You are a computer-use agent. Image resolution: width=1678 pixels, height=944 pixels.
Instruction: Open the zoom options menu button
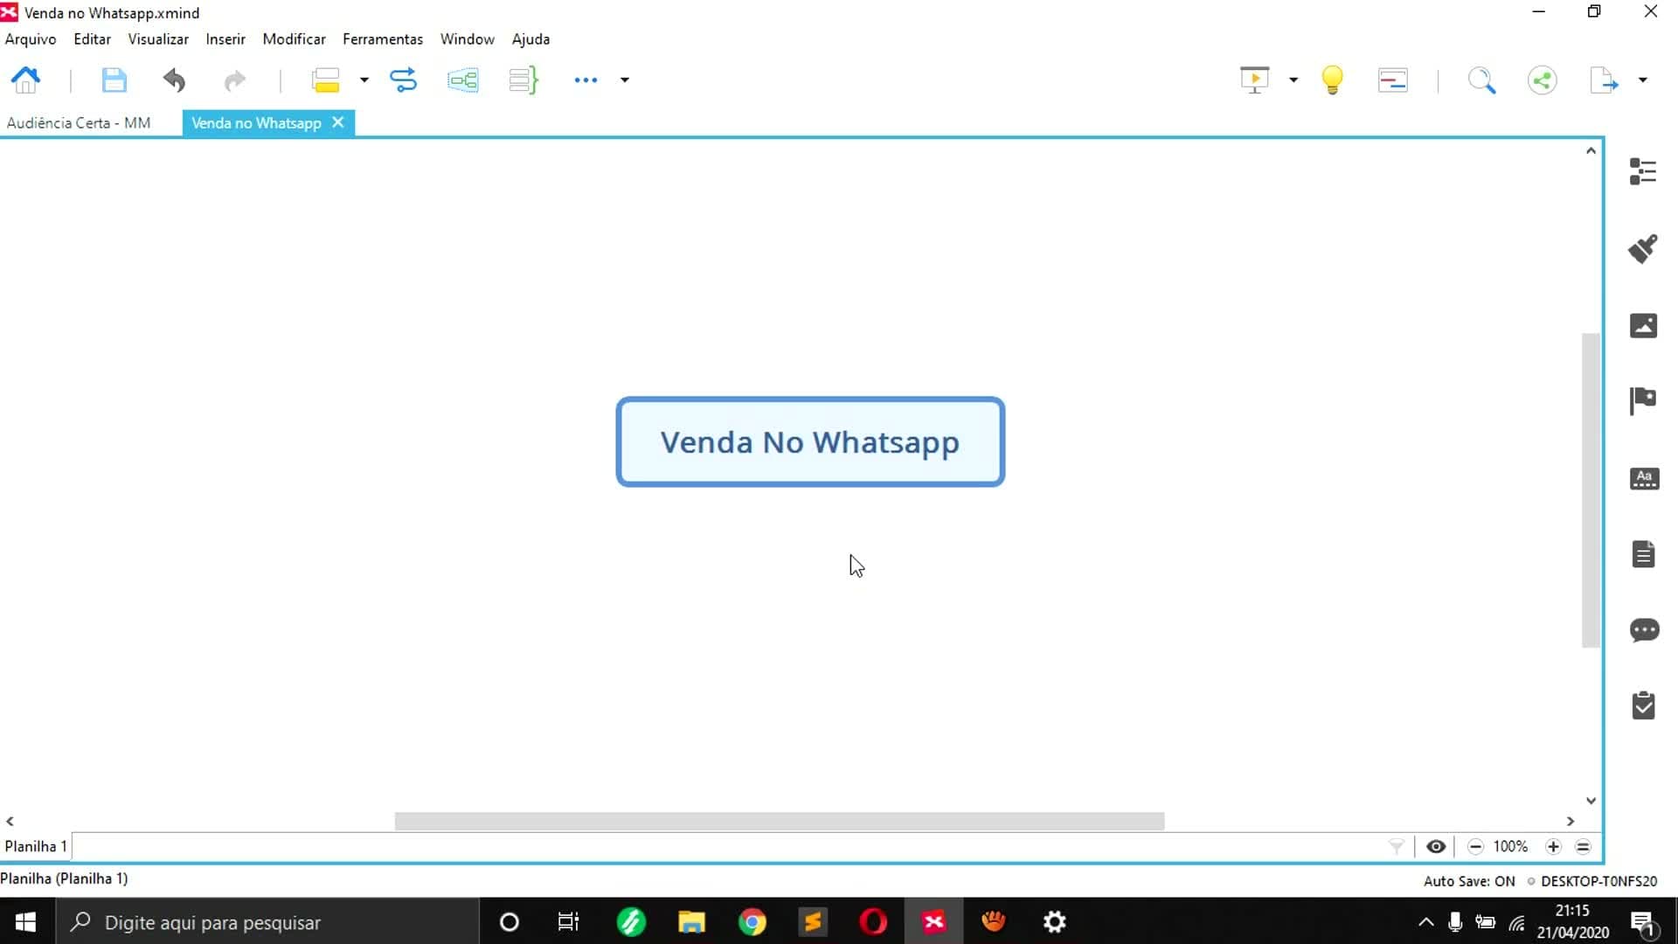click(1583, 846)
